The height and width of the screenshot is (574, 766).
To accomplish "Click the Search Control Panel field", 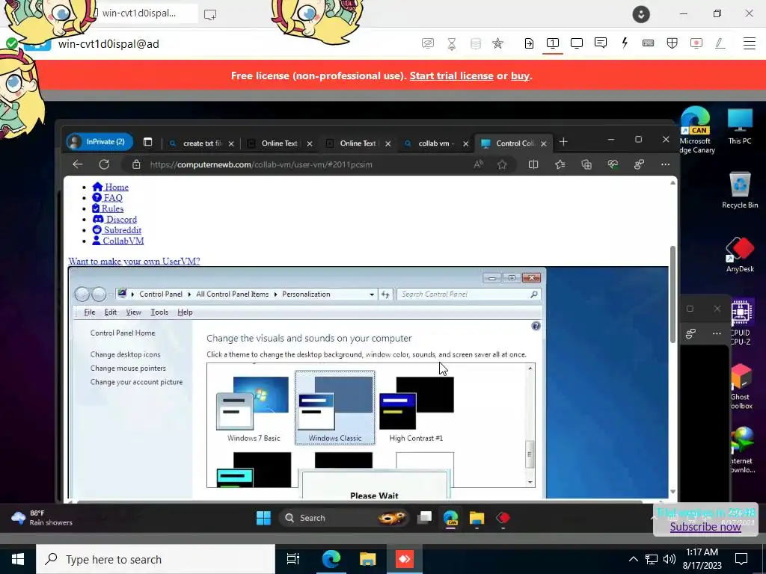I will (x=469, y=294).
